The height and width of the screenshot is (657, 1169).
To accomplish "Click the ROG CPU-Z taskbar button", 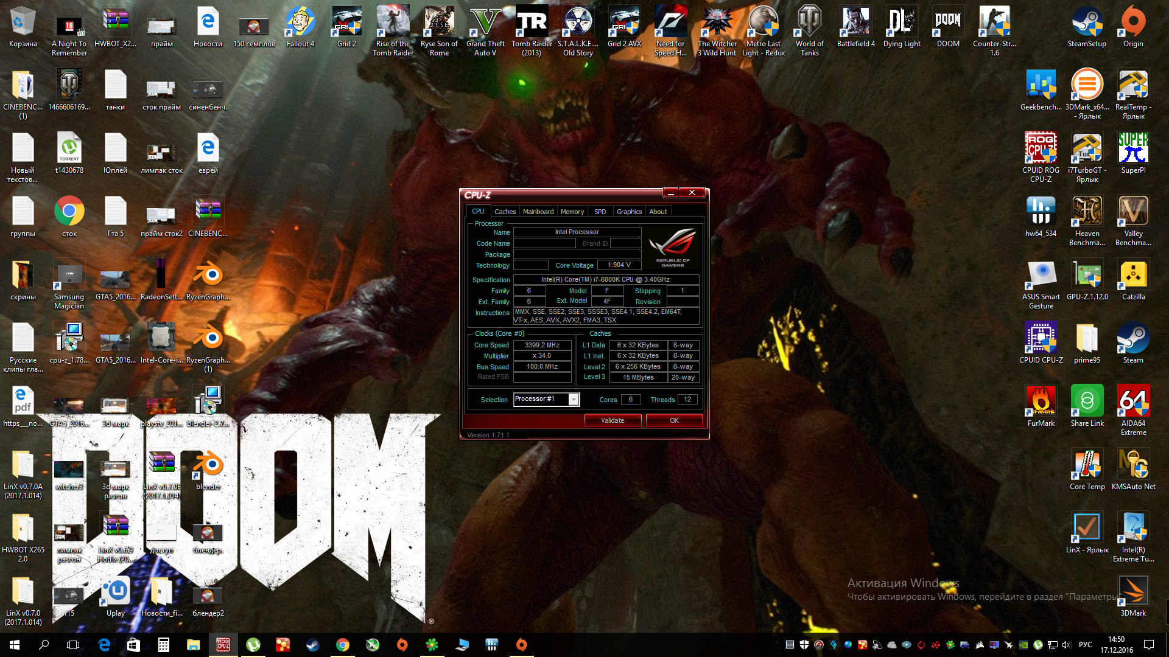I will click(223, 645).
